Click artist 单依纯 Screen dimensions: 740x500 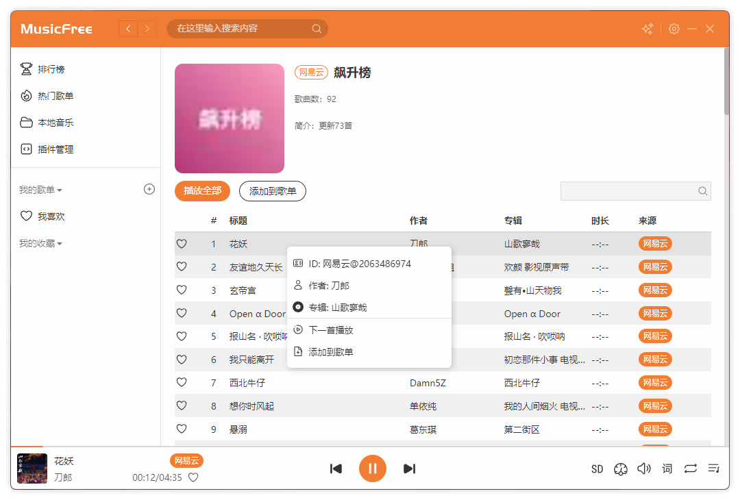[423, 406]
